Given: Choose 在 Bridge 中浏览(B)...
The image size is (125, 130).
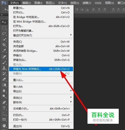Looking at the screenshot, I should coord(41,17).
